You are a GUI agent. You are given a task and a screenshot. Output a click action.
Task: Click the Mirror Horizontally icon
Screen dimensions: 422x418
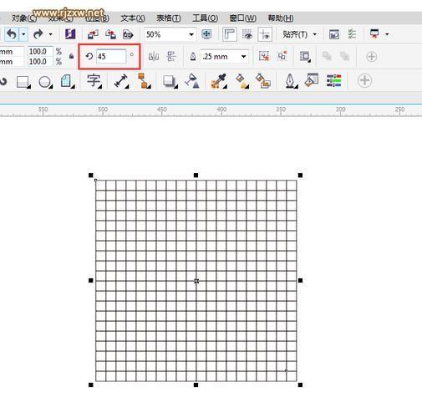154,57
